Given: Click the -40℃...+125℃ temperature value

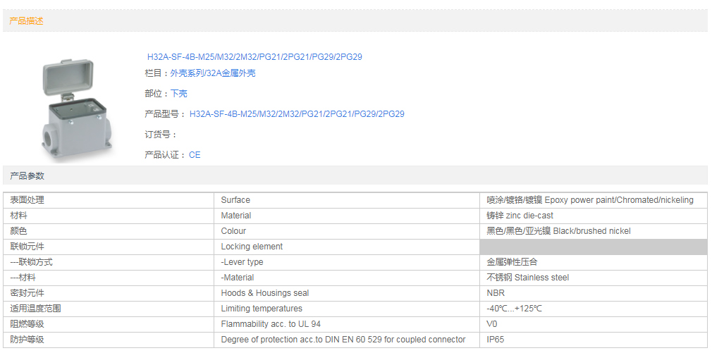Looking at the screenshot, I should (x=514, y=309).
